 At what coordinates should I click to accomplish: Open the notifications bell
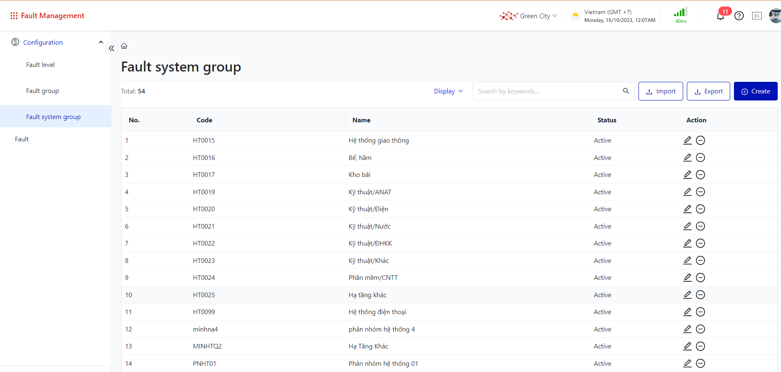(x=720, y=16)
